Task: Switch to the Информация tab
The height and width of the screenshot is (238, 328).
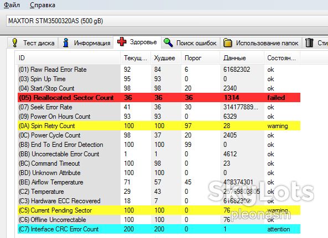Action: pyautogui.click(x=86, y=43)
